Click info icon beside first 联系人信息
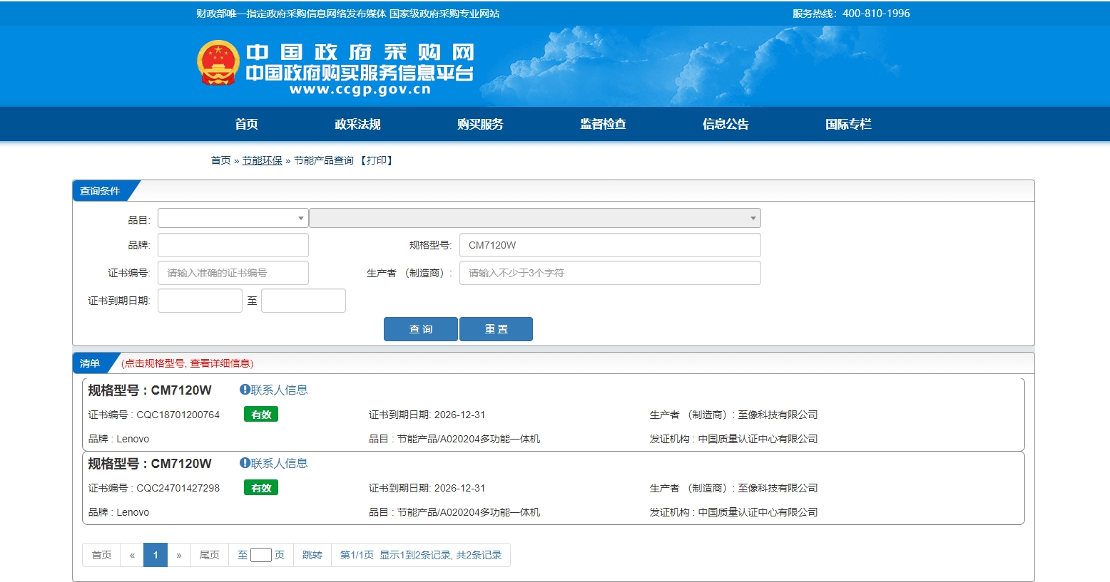Image resolution: width=1110 pixels, height=582 pixels. 245,390
